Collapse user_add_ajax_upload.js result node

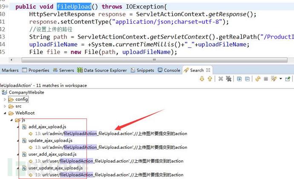tap(18, 154)
